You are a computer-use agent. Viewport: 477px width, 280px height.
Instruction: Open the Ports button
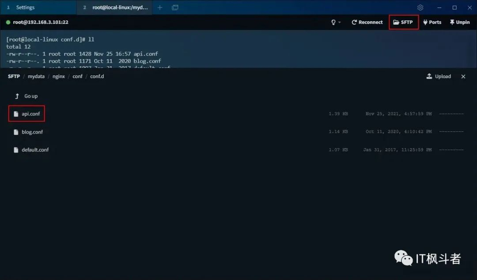click(x=432, y=22)
